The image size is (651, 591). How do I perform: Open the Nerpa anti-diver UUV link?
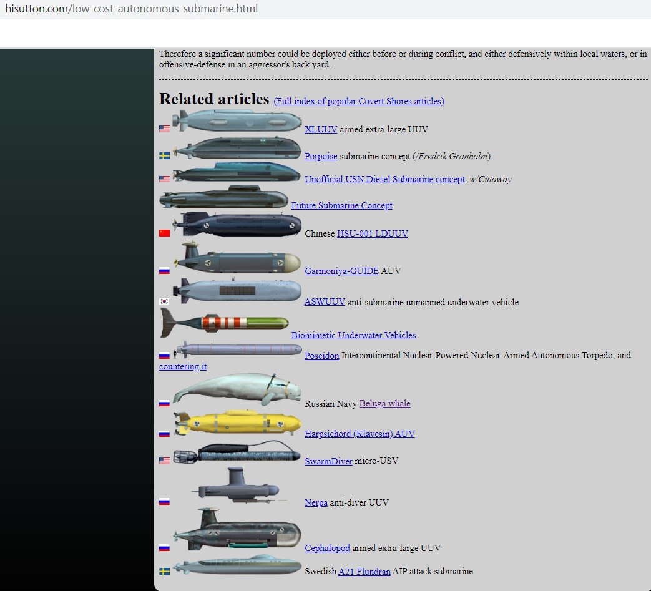click(x=316, y=502)
